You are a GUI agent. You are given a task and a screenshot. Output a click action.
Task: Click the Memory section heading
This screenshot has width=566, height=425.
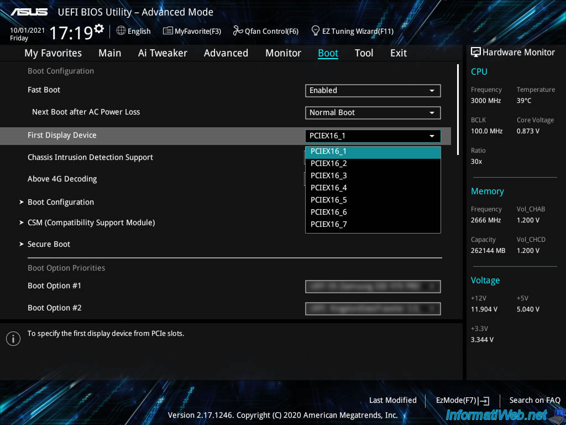point(488,191)
